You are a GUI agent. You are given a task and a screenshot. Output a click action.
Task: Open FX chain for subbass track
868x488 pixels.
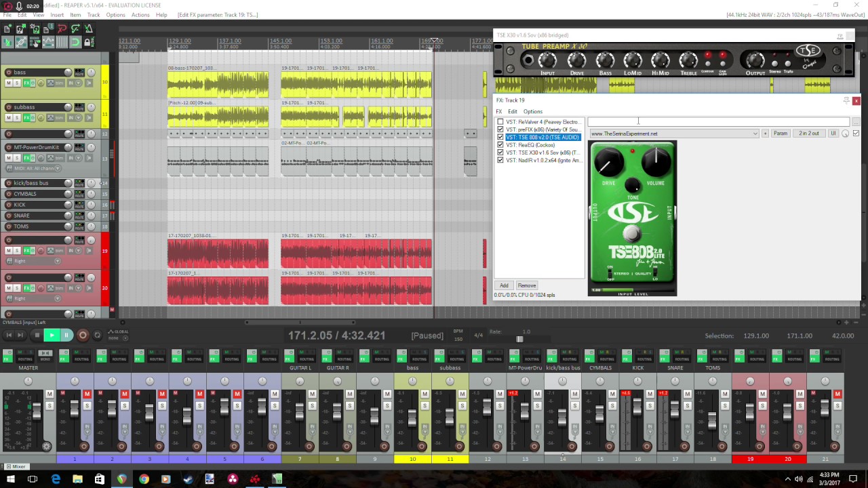click(x=28, y=117)
